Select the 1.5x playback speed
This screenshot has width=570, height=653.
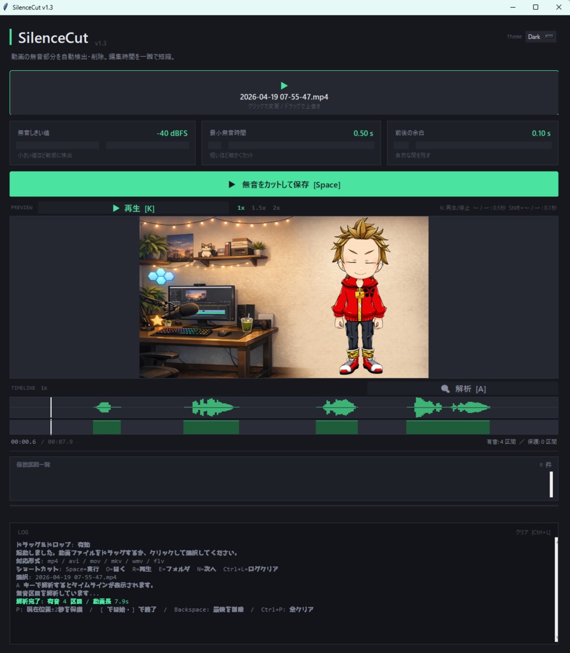(258, 208)
